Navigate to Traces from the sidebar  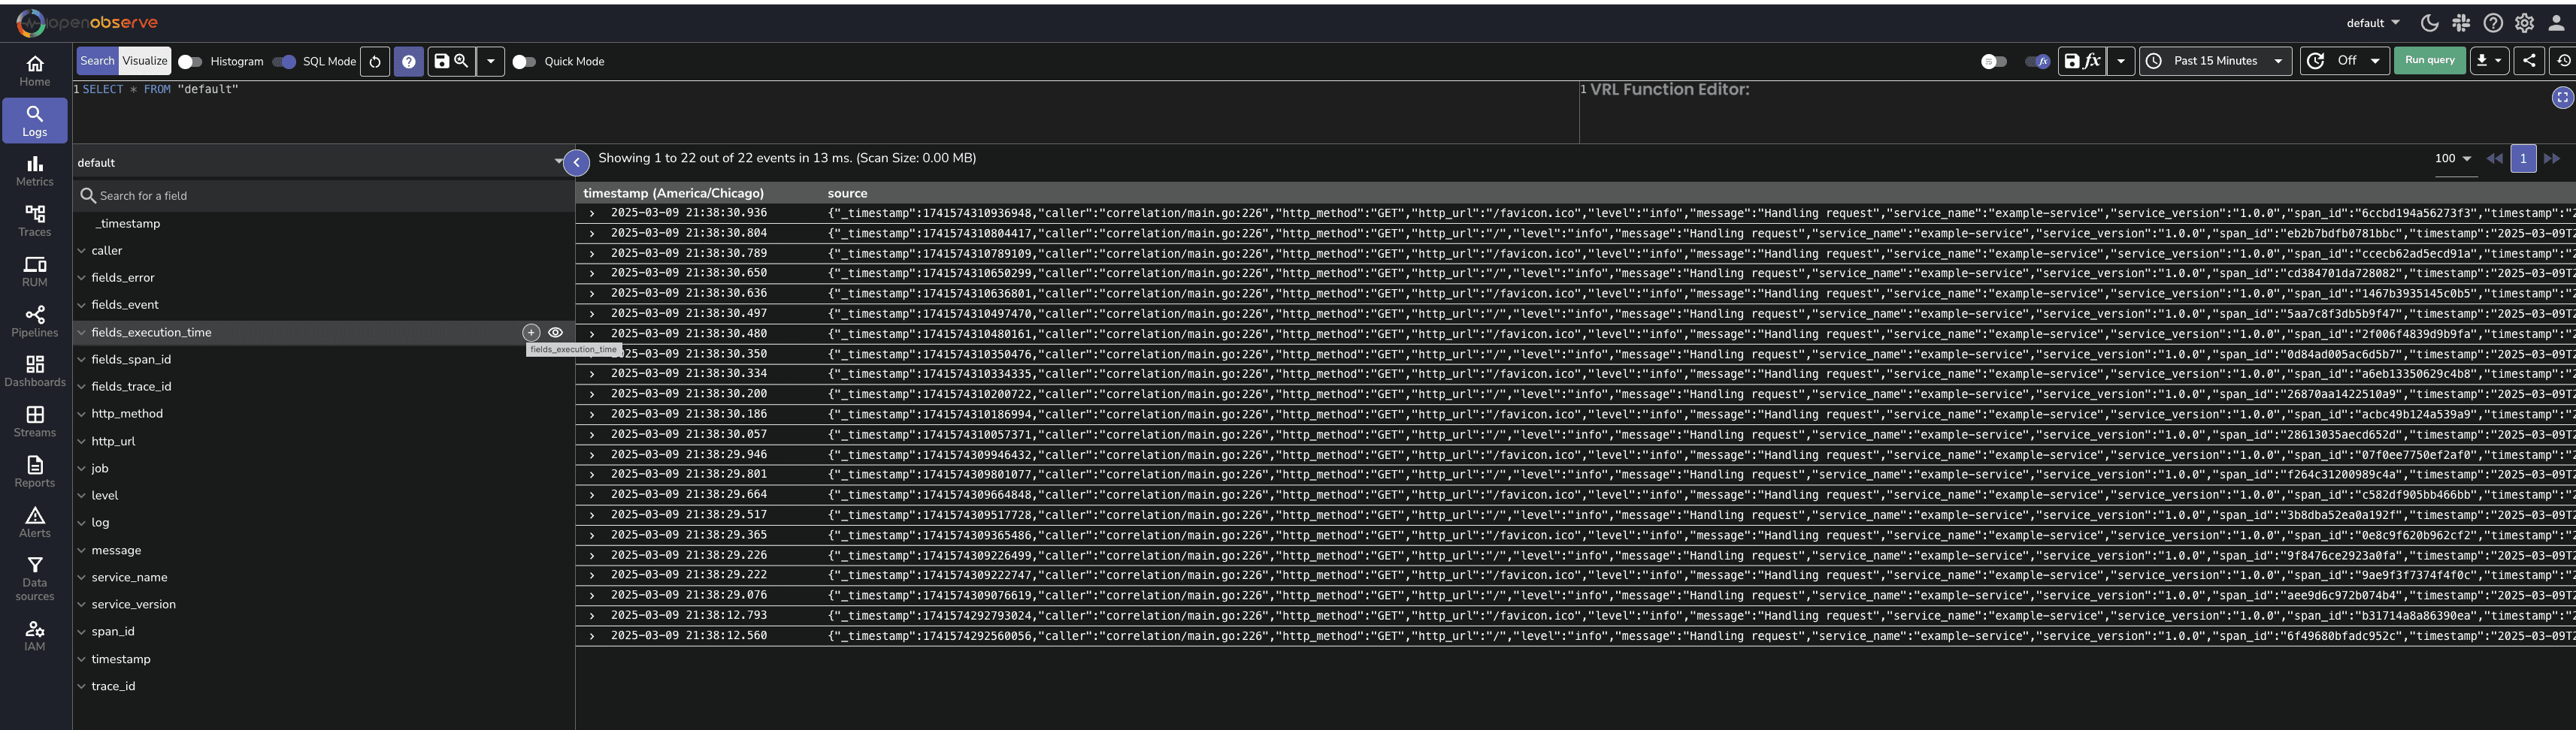tap(35, 222)
